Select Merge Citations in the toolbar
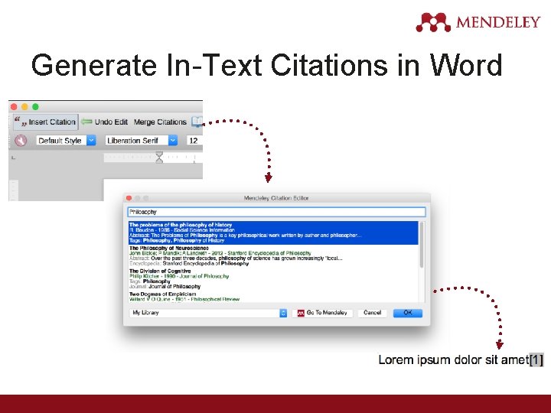551x413 pixels. tap(160, 122)
